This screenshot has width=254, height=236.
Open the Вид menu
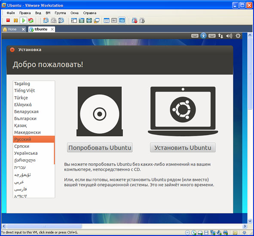click(x=38, y=13)
